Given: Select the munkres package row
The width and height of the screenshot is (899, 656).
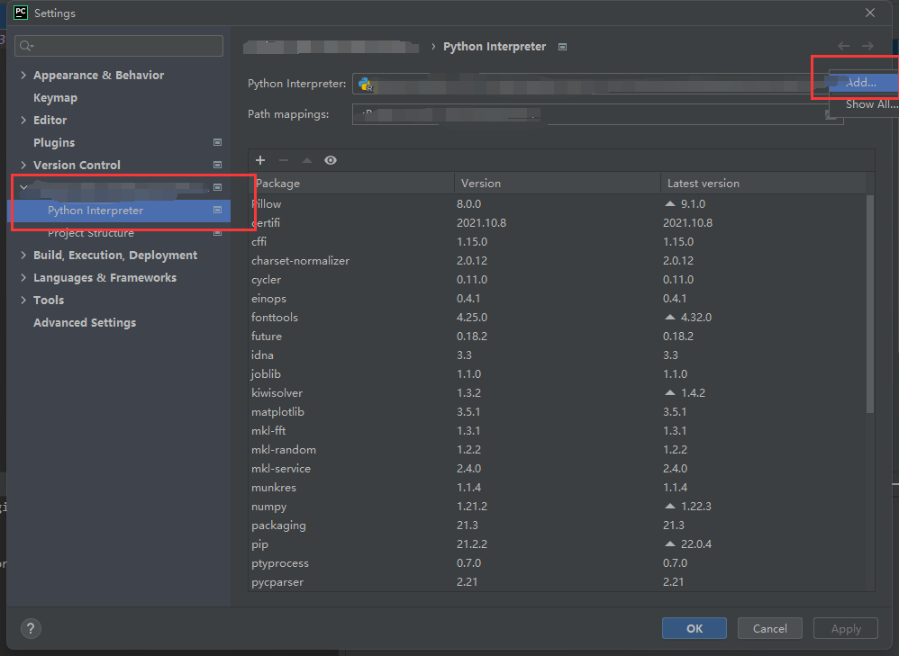Looking at the screenshot, I should (x=558, y=488).
